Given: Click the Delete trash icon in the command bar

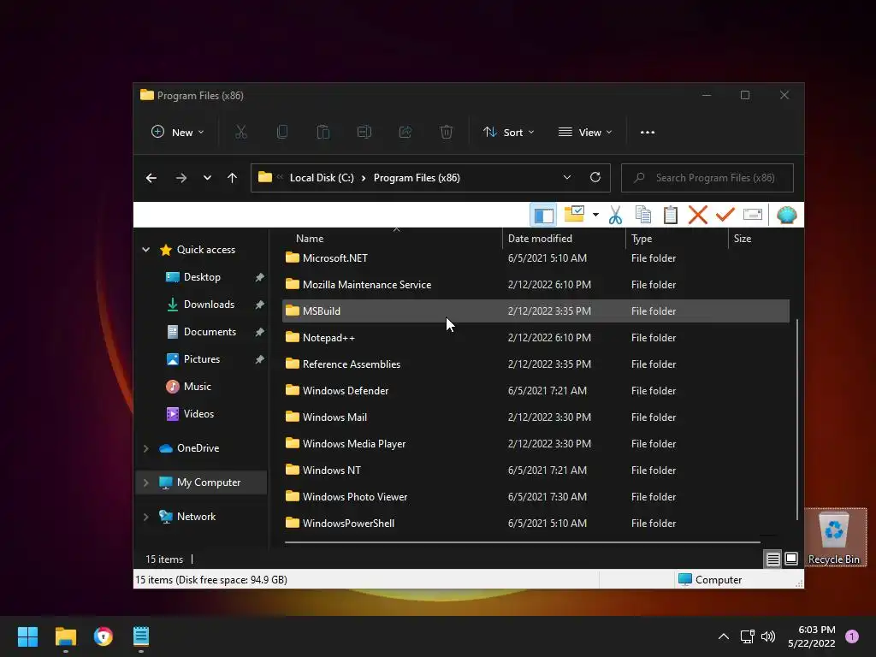Looking at the screenshot, I should tap(446, 133).
